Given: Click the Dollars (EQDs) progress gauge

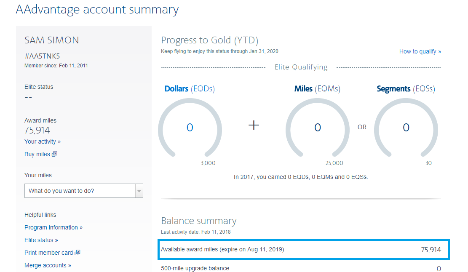Looking at the screenshot, I should [190, 128].
